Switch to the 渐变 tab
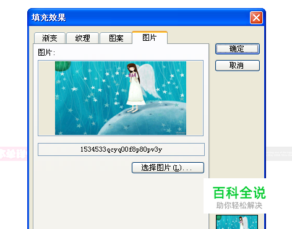Screen dimensions: 292x229 coord(49,38)
